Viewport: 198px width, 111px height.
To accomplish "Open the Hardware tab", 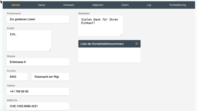I will coord(69,5).
